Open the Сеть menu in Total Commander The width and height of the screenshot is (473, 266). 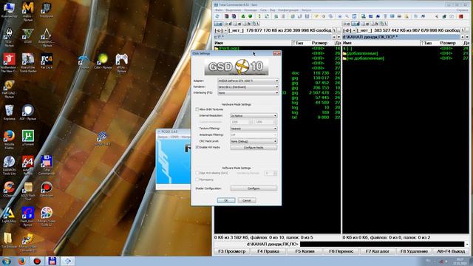pos(263,10)
